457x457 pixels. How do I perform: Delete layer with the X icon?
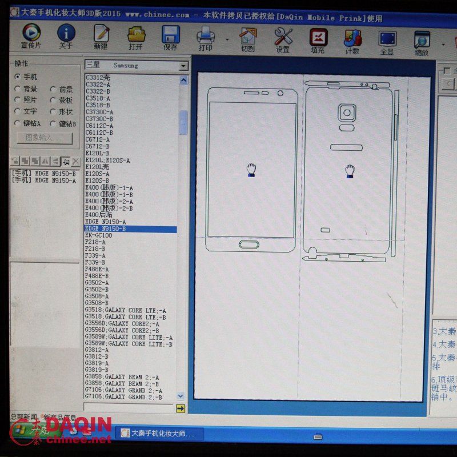(76, 161)
